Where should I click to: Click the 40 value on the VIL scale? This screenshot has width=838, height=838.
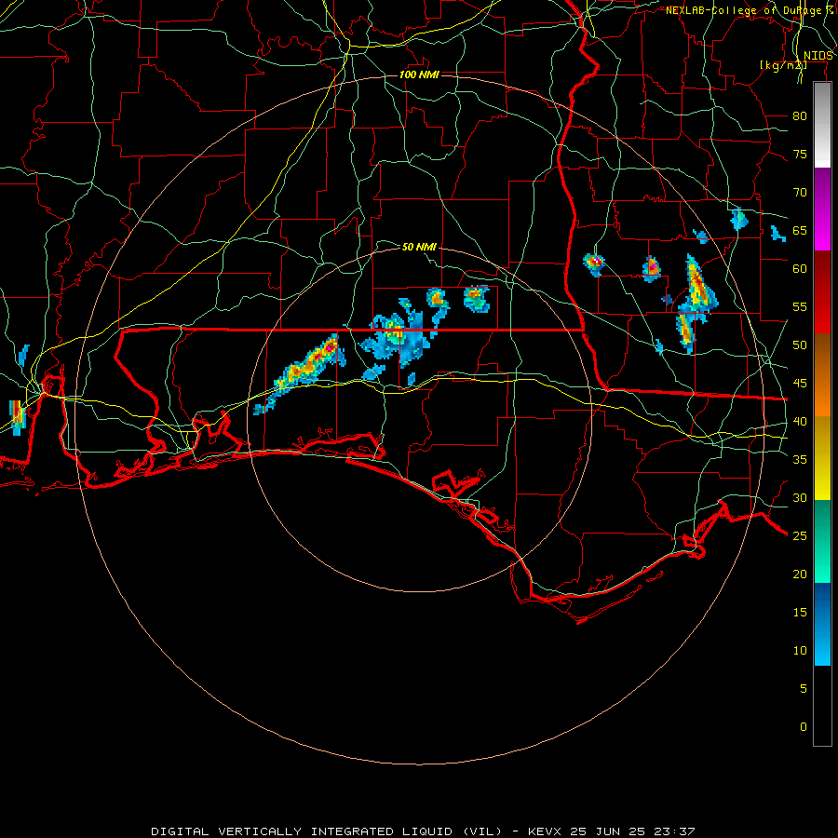(x=800, y=422)
